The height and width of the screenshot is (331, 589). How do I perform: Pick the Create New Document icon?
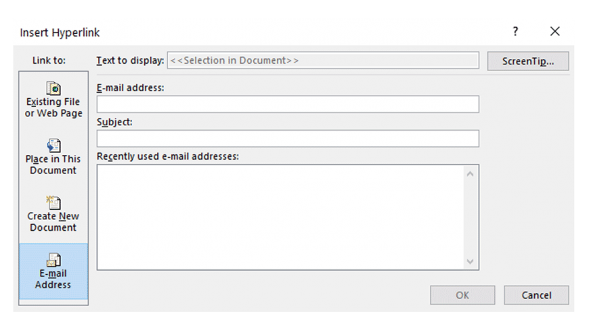(53, 203)
